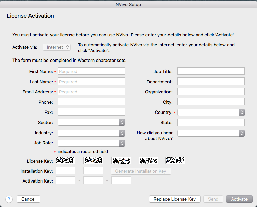Click the third License Key box

coord(121,160)
